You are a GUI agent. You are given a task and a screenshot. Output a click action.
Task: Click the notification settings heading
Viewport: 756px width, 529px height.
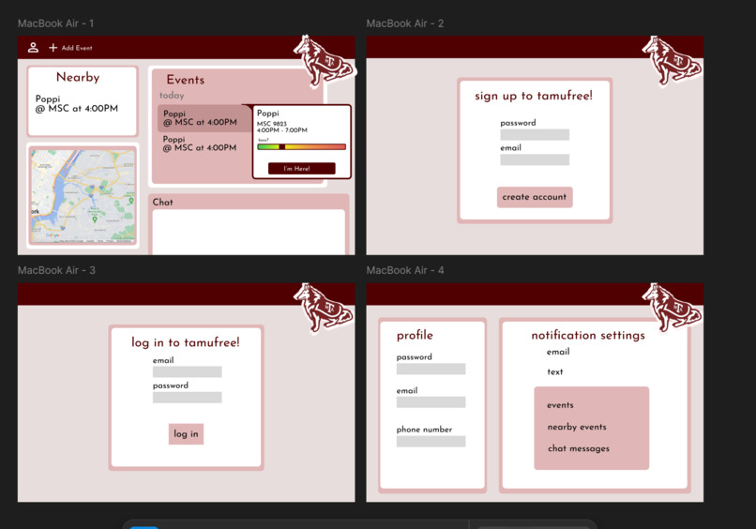tap(588, 335)
